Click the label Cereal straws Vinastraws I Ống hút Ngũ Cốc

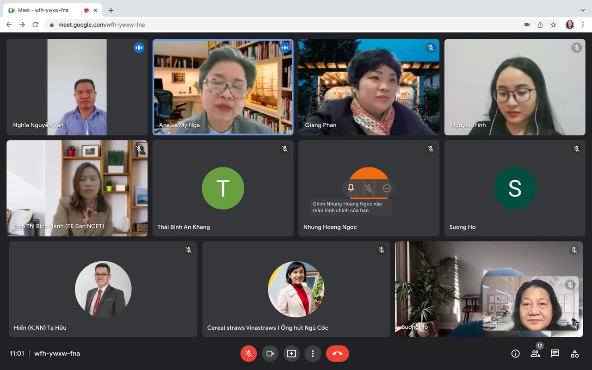[x=268, y=328]
